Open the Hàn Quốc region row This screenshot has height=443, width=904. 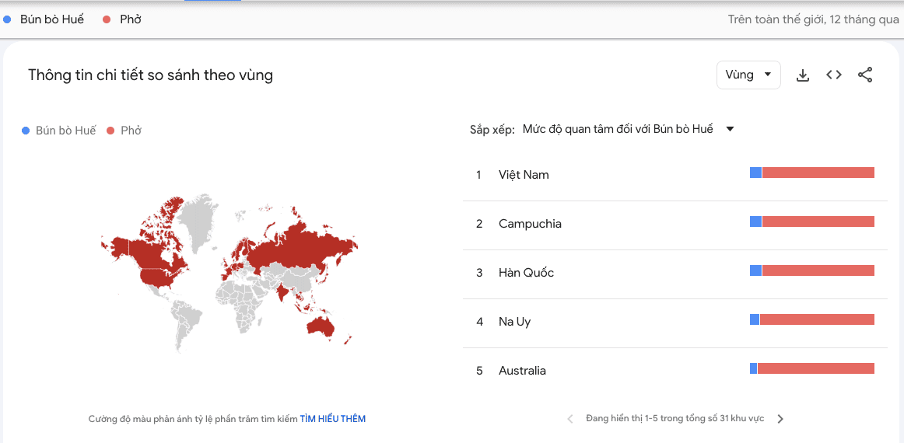pos(675,273)
